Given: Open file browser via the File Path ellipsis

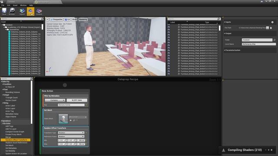Looking at the screenshot, I should pos(268,28).
